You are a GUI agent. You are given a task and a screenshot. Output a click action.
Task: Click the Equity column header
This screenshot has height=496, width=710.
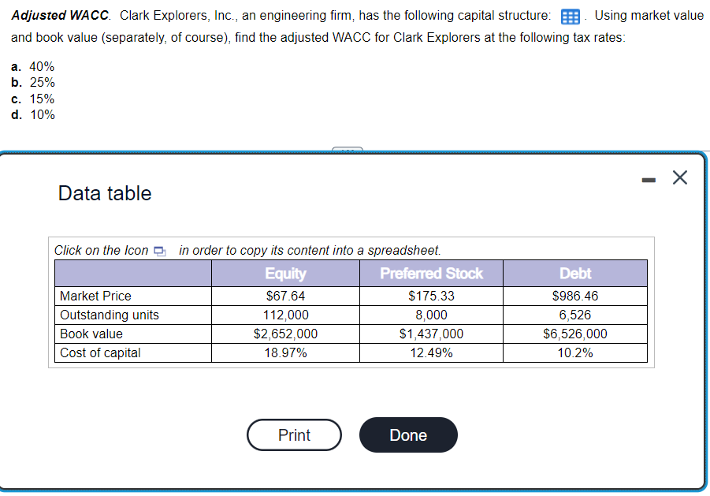284,274
